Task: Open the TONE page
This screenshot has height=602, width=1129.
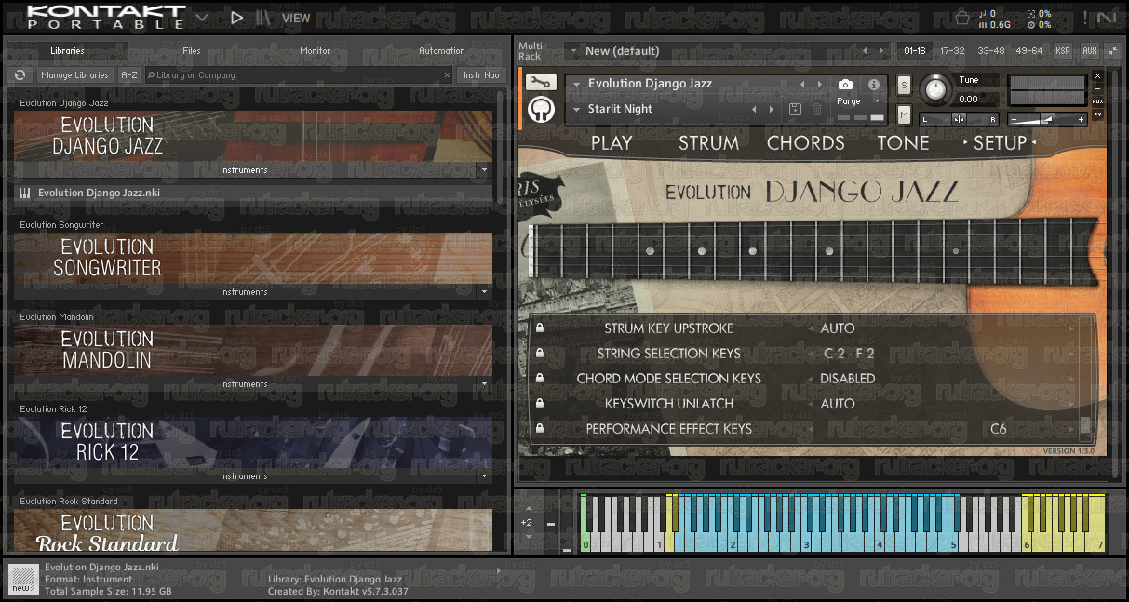Action: [x=903, y=143]
